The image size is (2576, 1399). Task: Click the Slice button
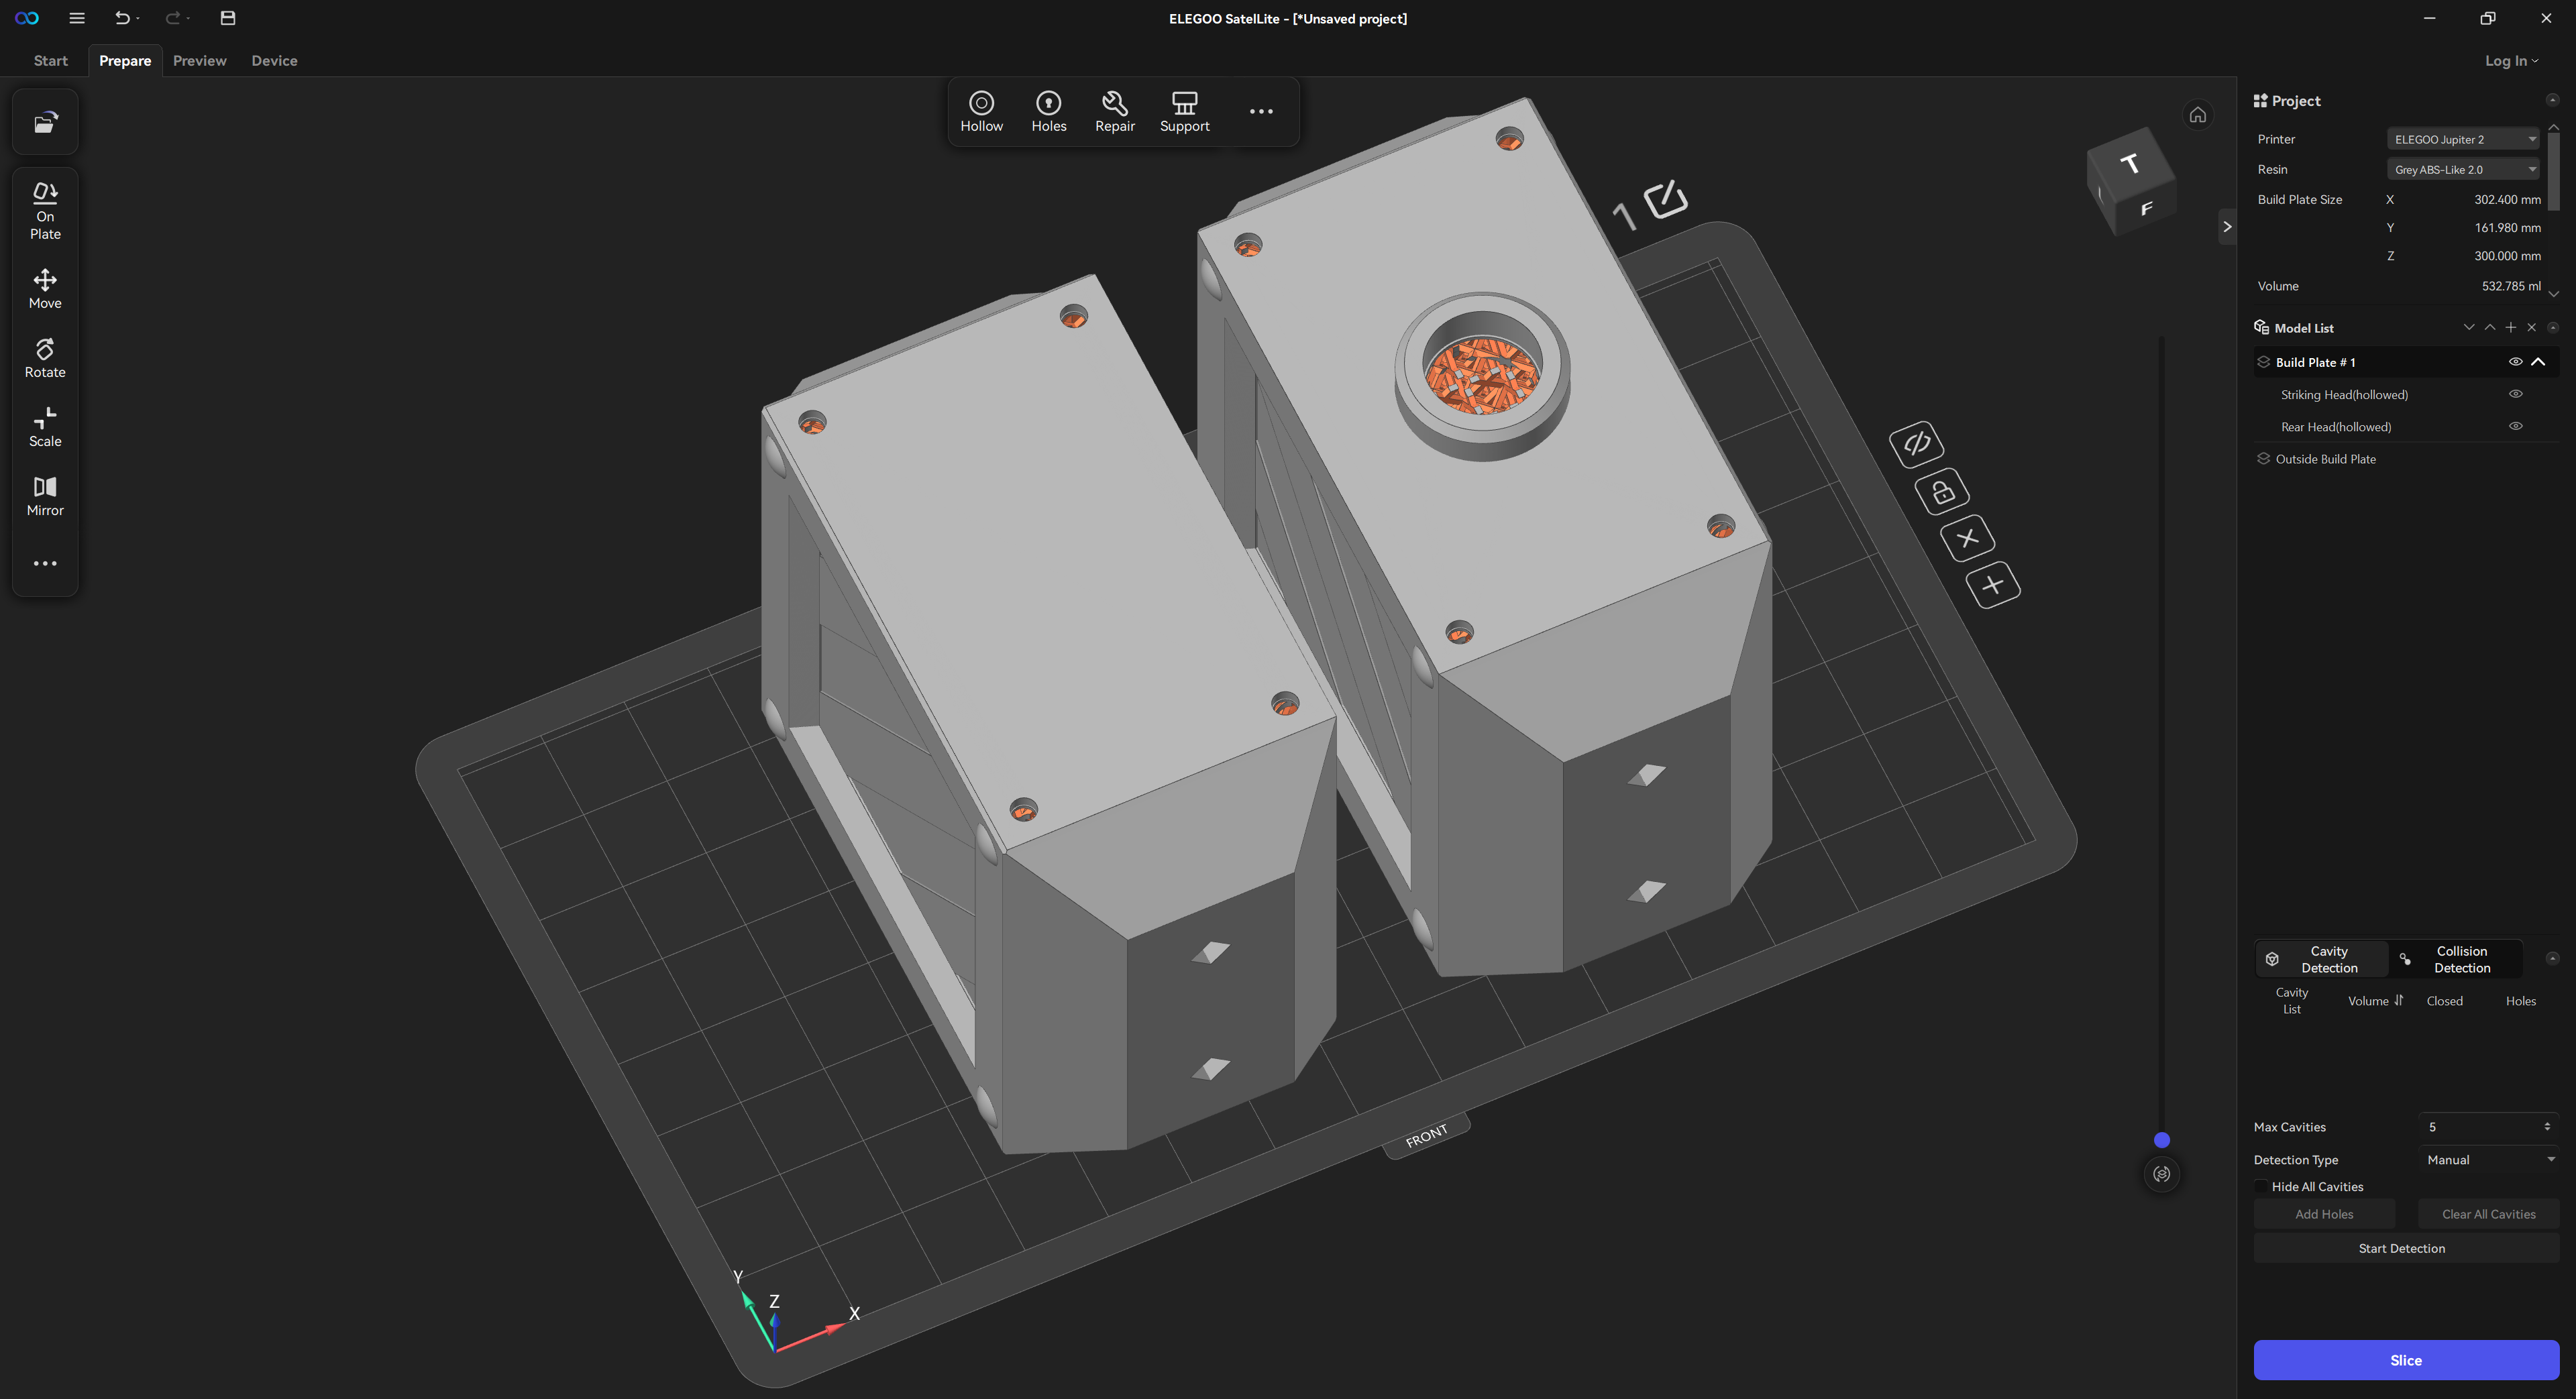2405,1359
